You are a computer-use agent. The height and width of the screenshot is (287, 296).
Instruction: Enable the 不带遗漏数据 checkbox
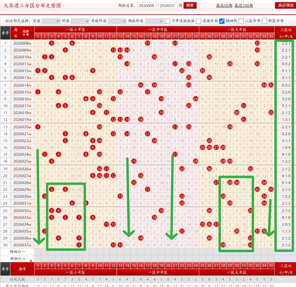[x=167, y=21]
